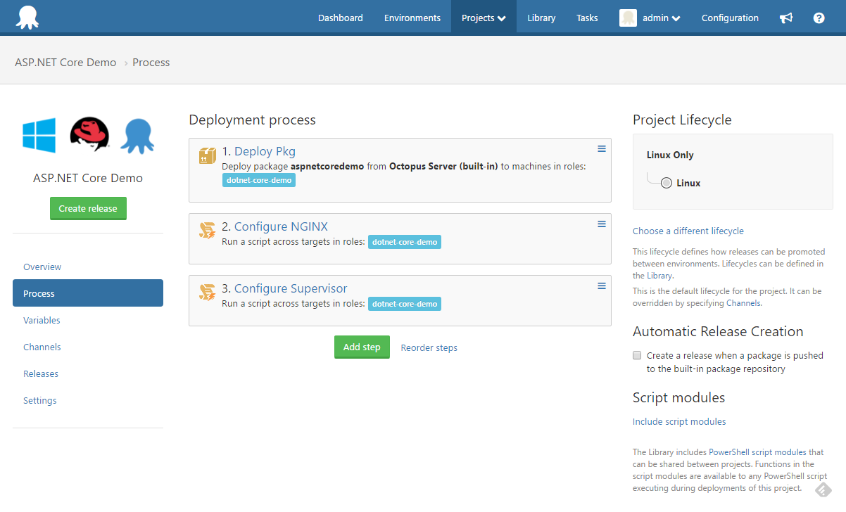Screen dimensions: 846x512
Task: Switch to the Dashboard navigation tab
Action: pos(340,18)
